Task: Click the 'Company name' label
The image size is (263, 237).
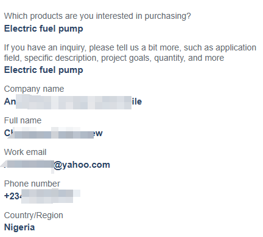Action: point(34,89)
